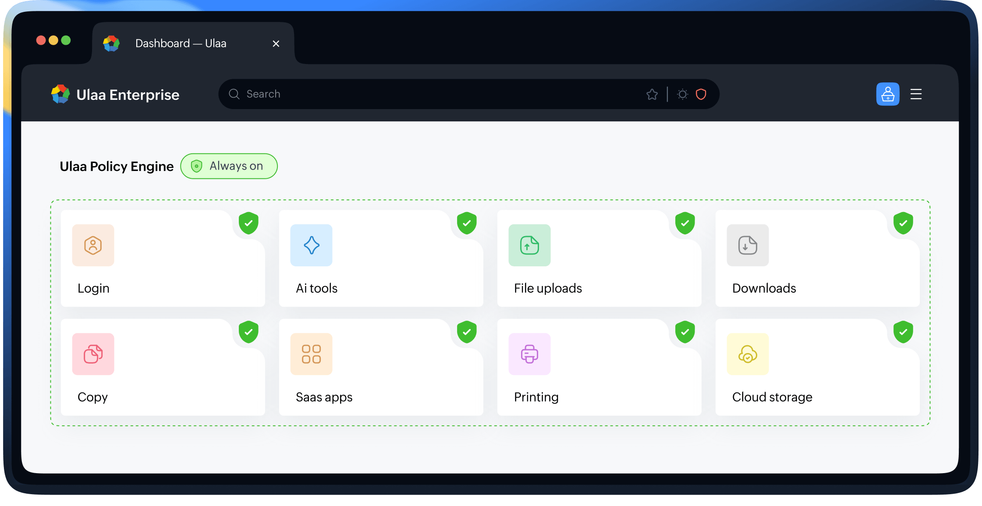
Task: Toggle the green shield on Printing card
Action: coord(685,332)
